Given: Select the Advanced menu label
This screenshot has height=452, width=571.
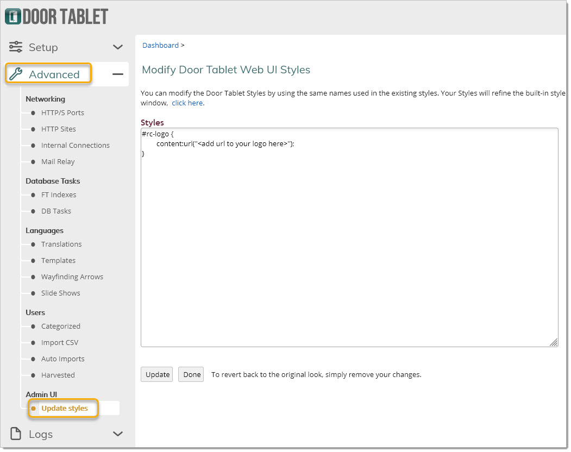Looking at the screenshot, I should [x=54, y=74].
